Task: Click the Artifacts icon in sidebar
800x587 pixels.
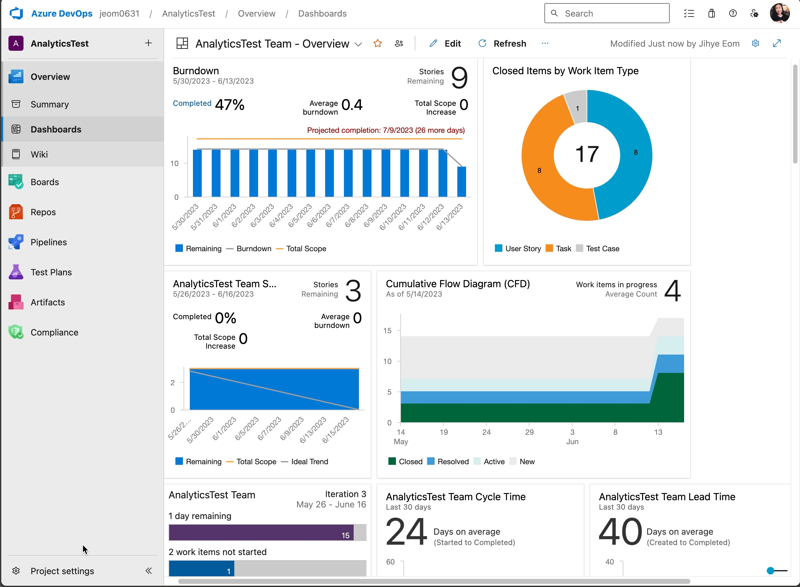Action: tap(16, 302)
